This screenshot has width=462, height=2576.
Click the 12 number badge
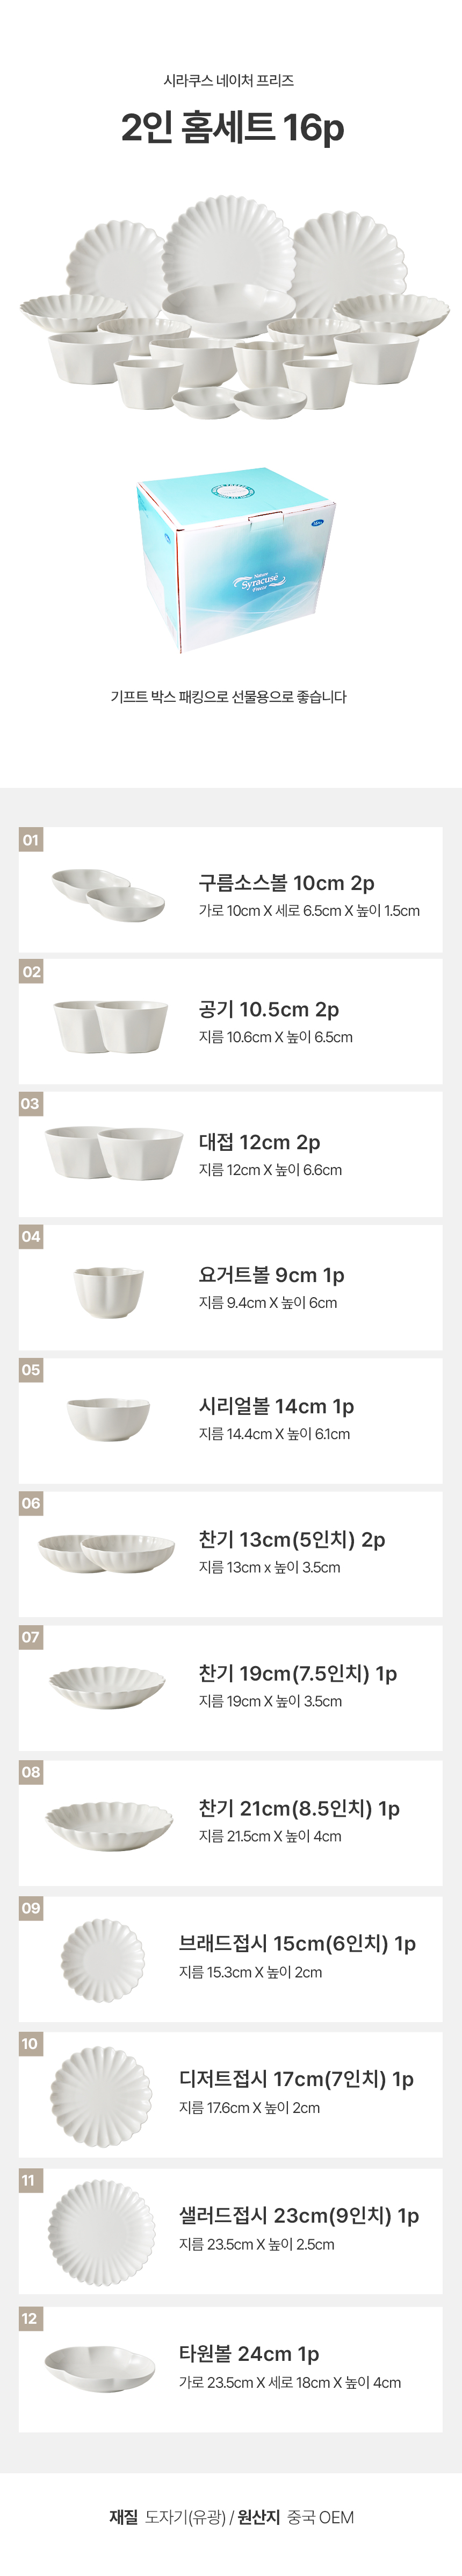click(30, 2318)
